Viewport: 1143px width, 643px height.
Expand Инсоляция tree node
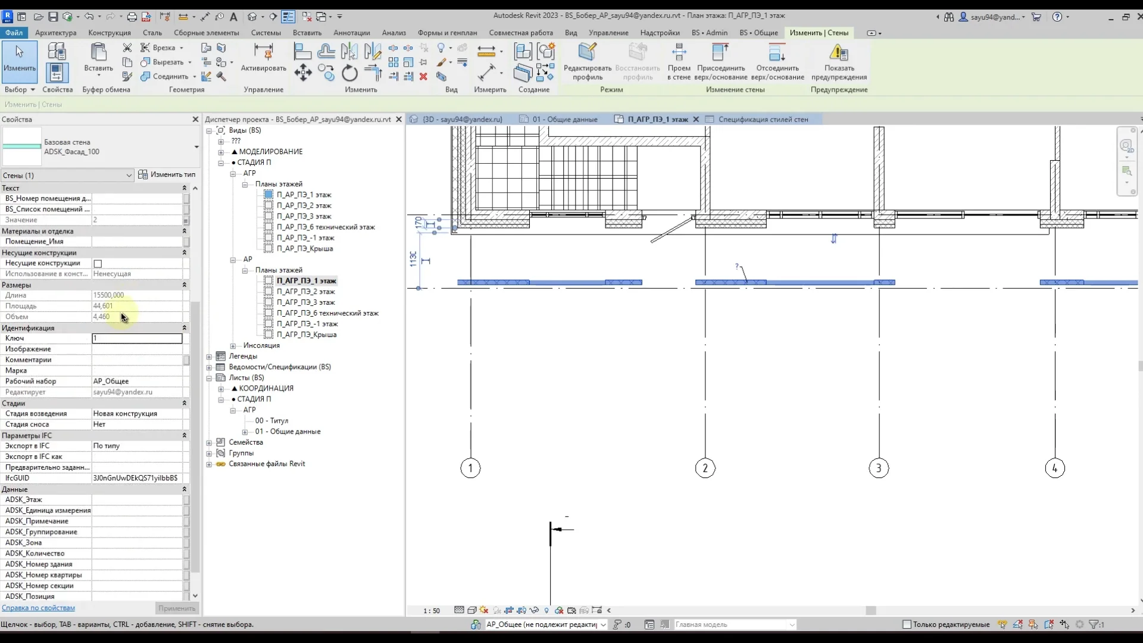(233, 346)
